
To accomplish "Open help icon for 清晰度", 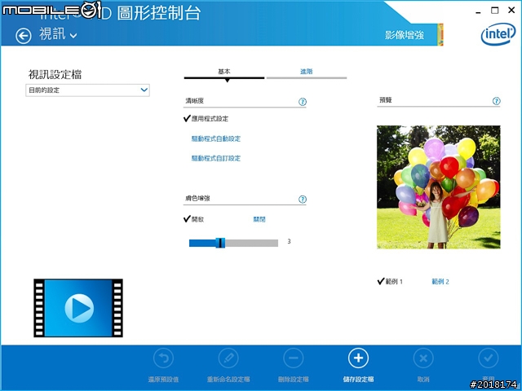I will click(x=303, y=102).
